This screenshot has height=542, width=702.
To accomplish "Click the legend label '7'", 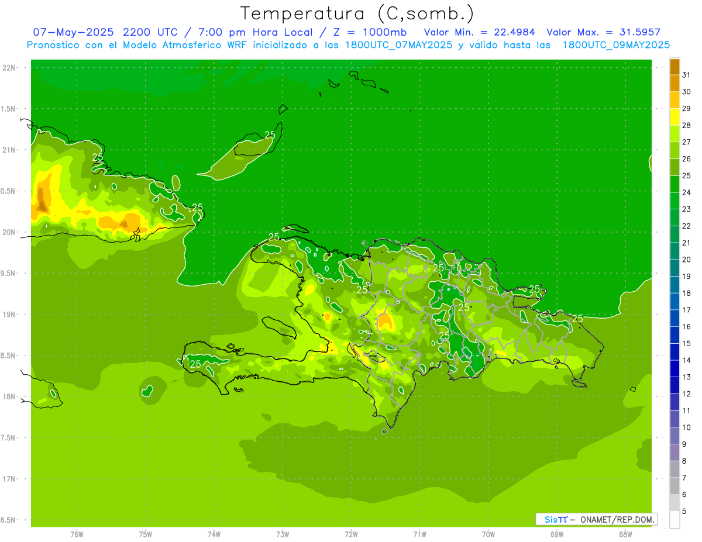I will tap(684, 478).
